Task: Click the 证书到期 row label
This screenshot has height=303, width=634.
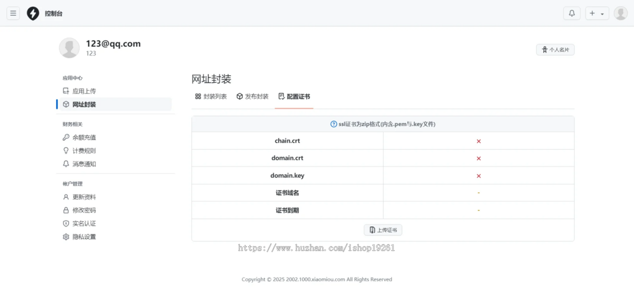Action: [x=287, y=210]
